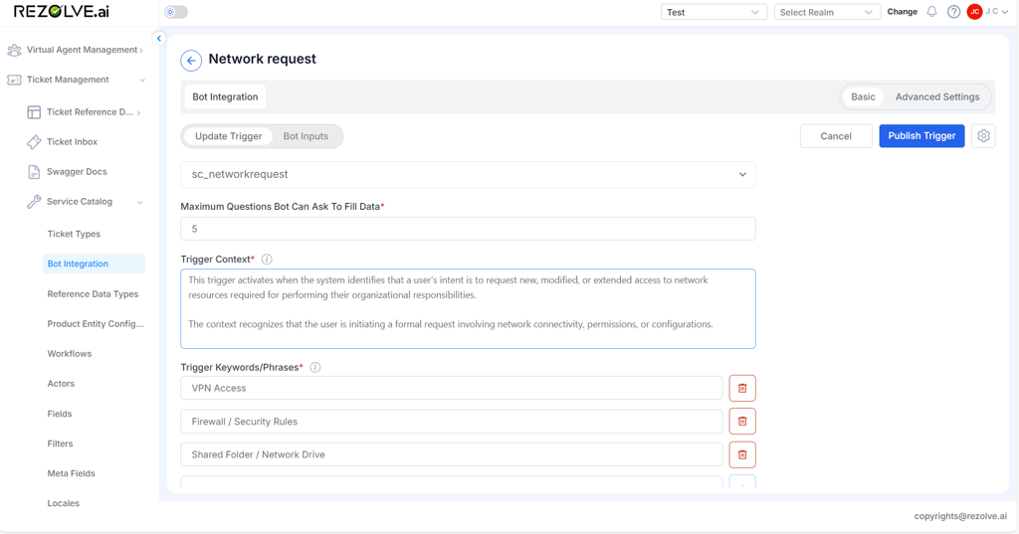Open the help question mark icon
Viewport: 1019px width, 534px height.
point(953,12)
